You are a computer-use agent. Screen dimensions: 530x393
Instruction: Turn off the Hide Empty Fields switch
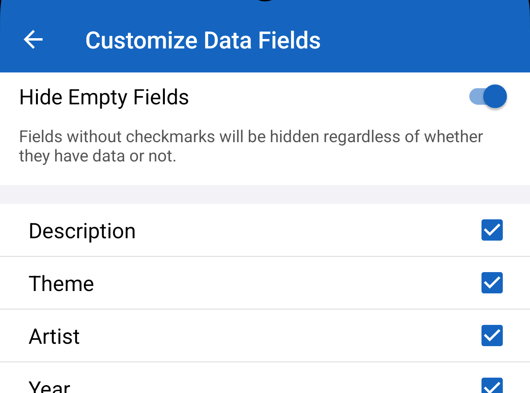pos(488,96)
